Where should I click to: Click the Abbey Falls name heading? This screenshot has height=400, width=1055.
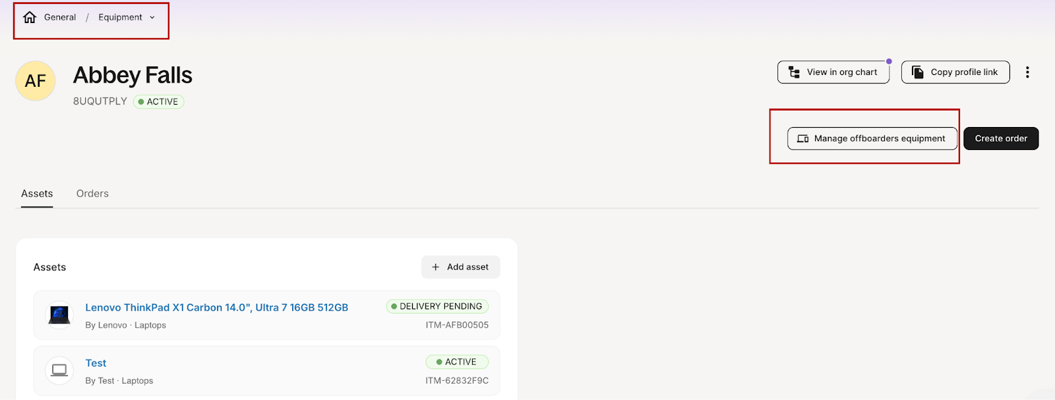tap(133, 75)
